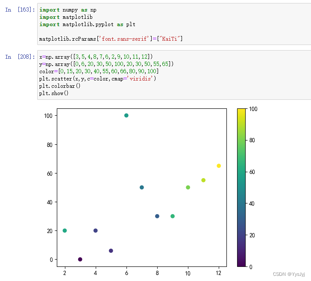This screenshot has width=311, height=281.
Task: Click the viridis colorbar gradient
Action: coord(241,188)
